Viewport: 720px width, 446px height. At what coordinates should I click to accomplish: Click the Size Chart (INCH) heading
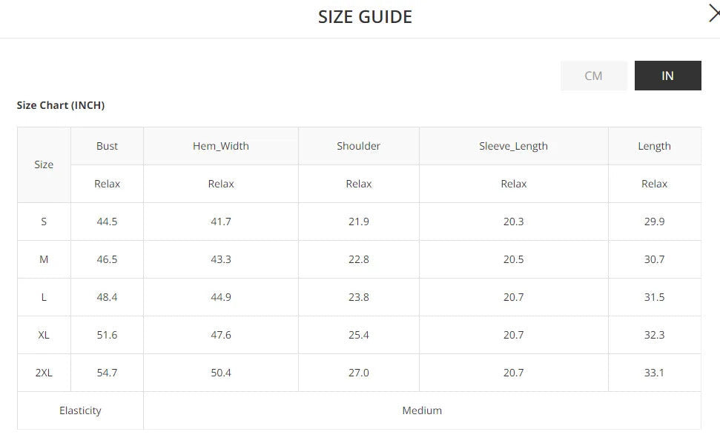pyautogui.click(x=61, y=105)
